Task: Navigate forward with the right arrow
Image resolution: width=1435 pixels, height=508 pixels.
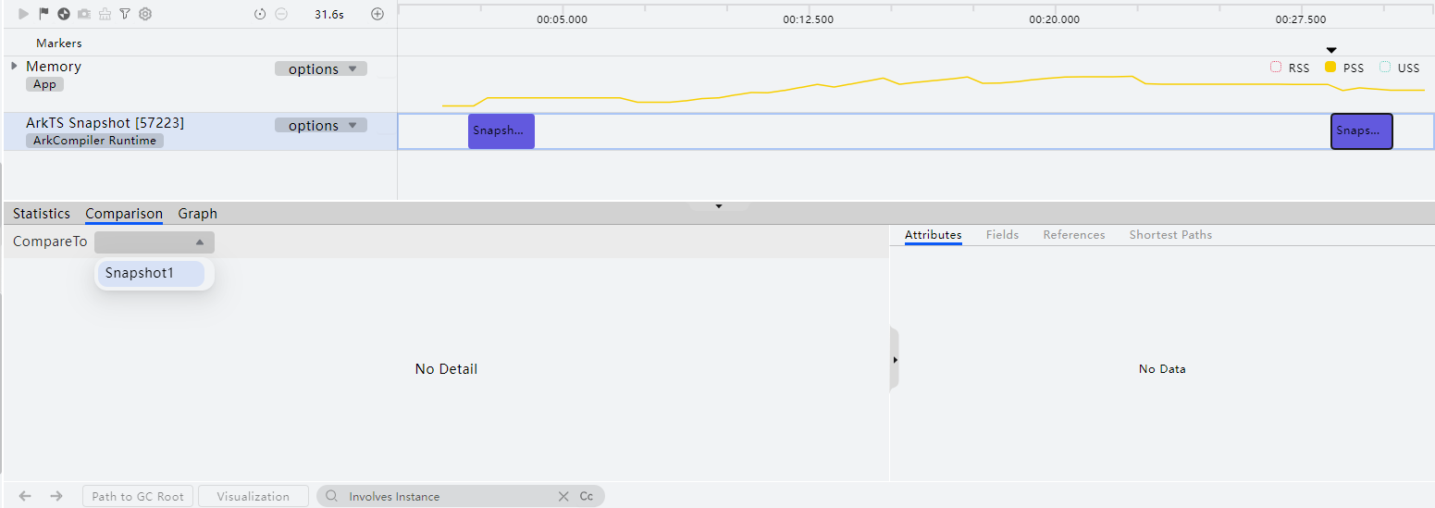Action: point(56,496)
